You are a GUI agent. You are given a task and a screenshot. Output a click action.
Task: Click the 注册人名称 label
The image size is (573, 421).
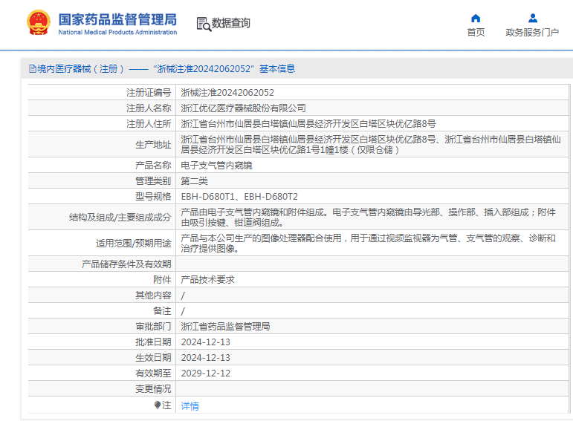(149, 108)
